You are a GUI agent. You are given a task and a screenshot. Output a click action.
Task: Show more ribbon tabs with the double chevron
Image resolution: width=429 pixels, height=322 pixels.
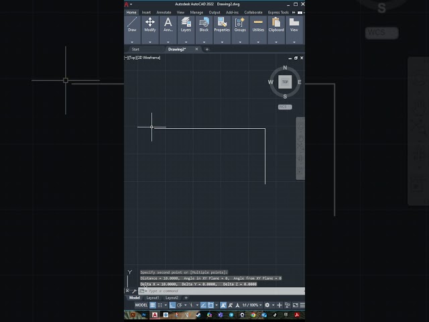point(294,12)
